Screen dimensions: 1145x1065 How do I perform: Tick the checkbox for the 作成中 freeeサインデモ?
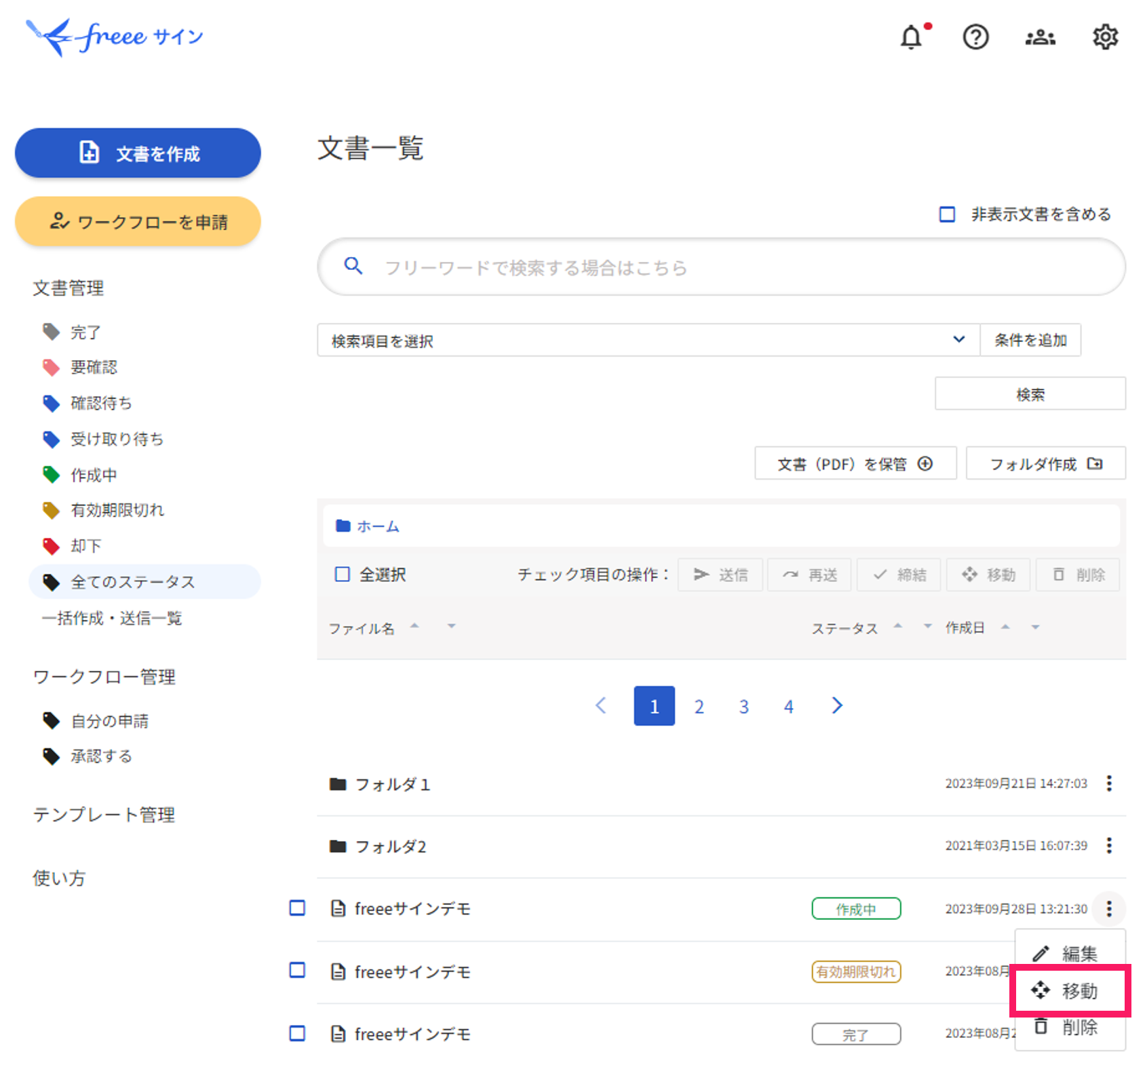(297, 908)
